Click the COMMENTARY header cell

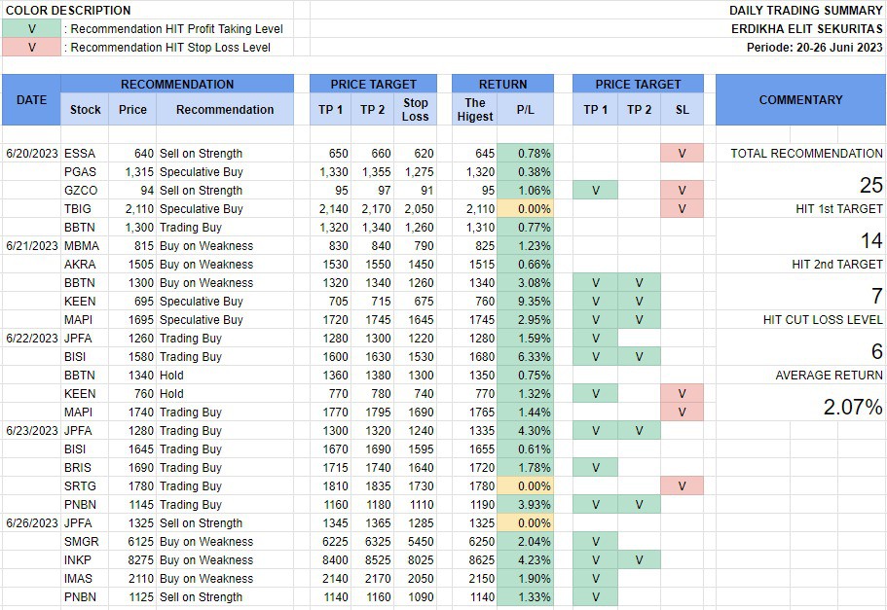tap(800, 99)
